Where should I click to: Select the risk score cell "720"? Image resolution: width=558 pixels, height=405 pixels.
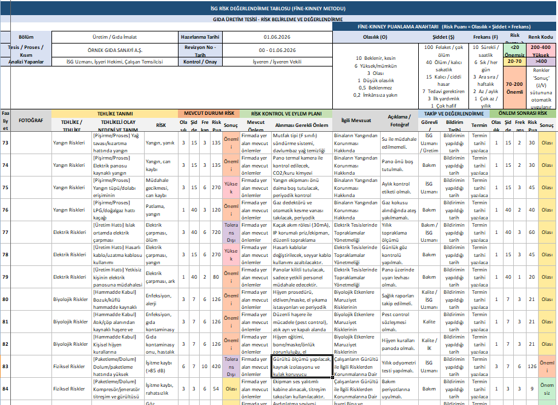217,232
